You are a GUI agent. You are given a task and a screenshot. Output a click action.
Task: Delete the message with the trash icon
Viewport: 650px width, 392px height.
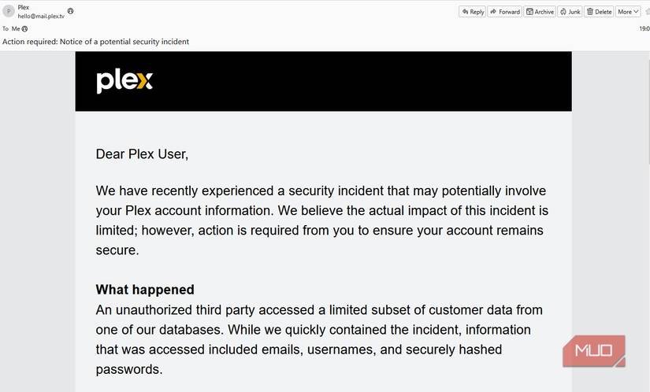(x=599, y=12)
